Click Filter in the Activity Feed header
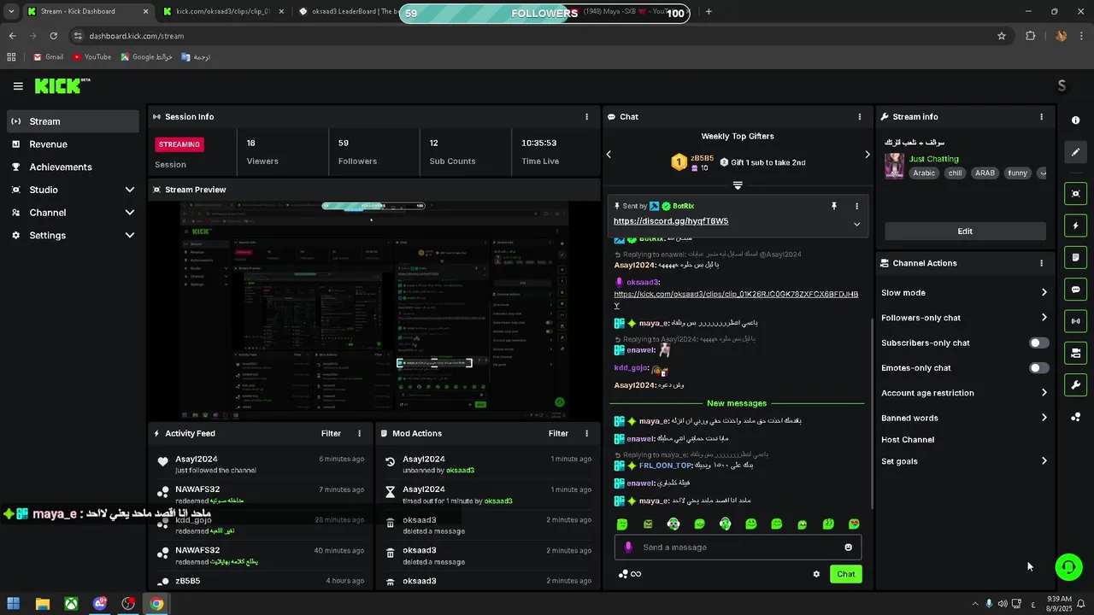 point(331,434)
